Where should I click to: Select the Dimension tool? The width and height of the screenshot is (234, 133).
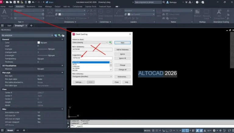tap(50, 13)
